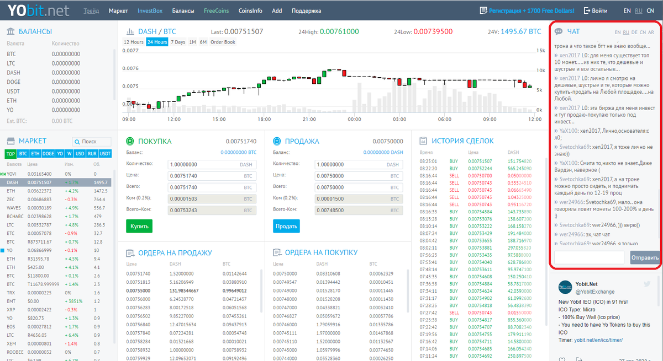Select the BTC market tab

[23, 154]
